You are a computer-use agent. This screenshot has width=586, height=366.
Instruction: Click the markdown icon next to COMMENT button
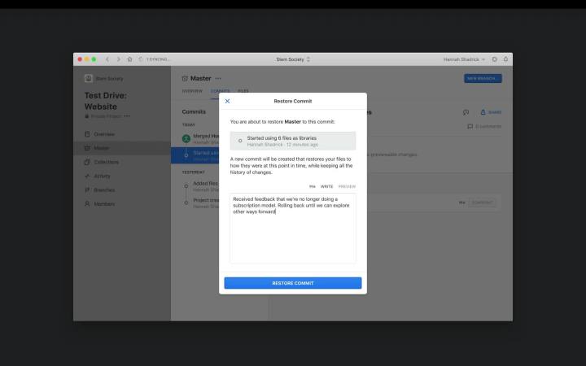pyautogui.click(x=462, y=203)
